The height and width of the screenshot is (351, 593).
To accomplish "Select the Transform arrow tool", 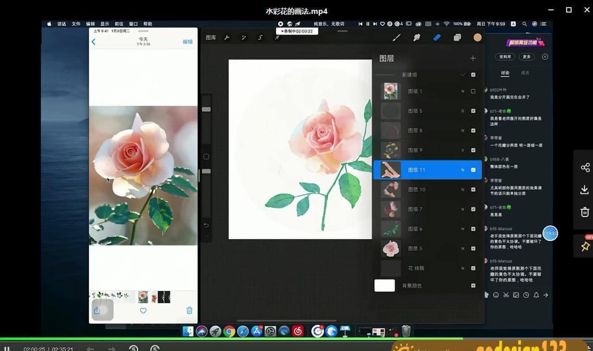I will click(278, 37).
